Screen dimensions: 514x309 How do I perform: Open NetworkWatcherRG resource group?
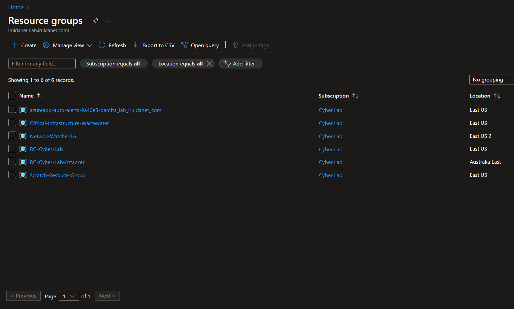[53, 136]
